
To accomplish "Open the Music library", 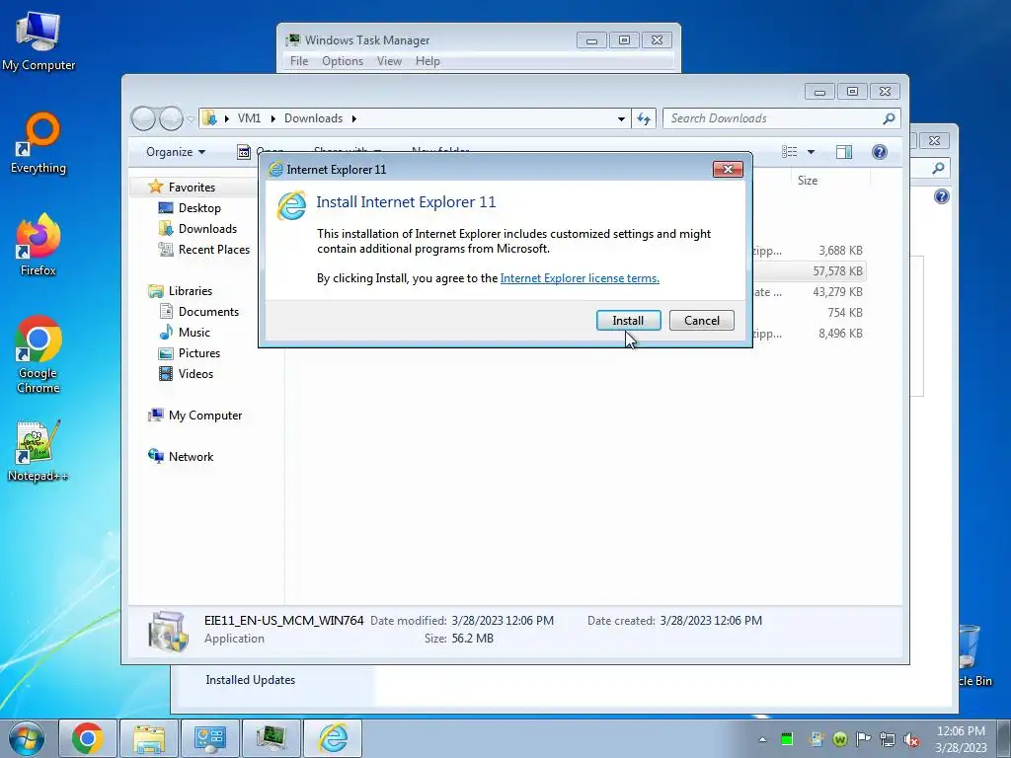I will click(x=194, y=333).
